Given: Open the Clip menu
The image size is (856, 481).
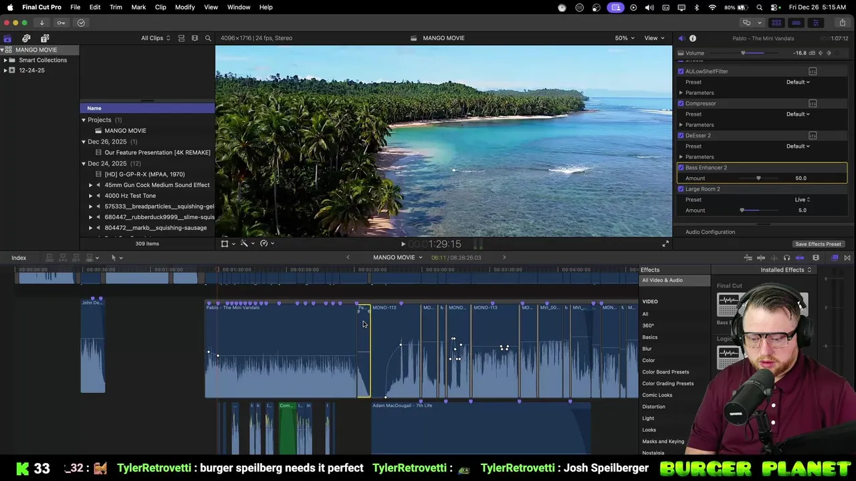Looking at the screenshot, I should pyautogui.click(x=160, y=7).
